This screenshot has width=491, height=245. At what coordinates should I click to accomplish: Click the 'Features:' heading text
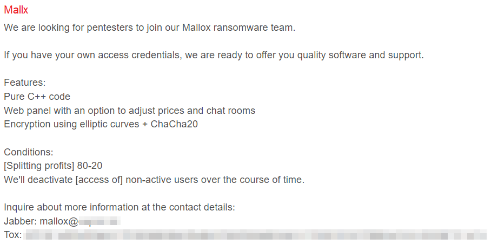pos(25,83)
